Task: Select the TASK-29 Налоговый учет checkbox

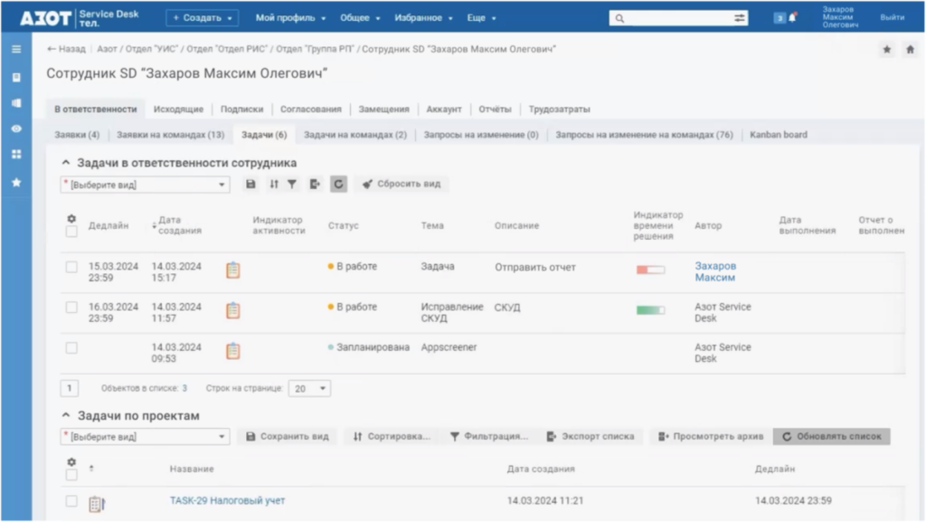Action: (71, 500)
